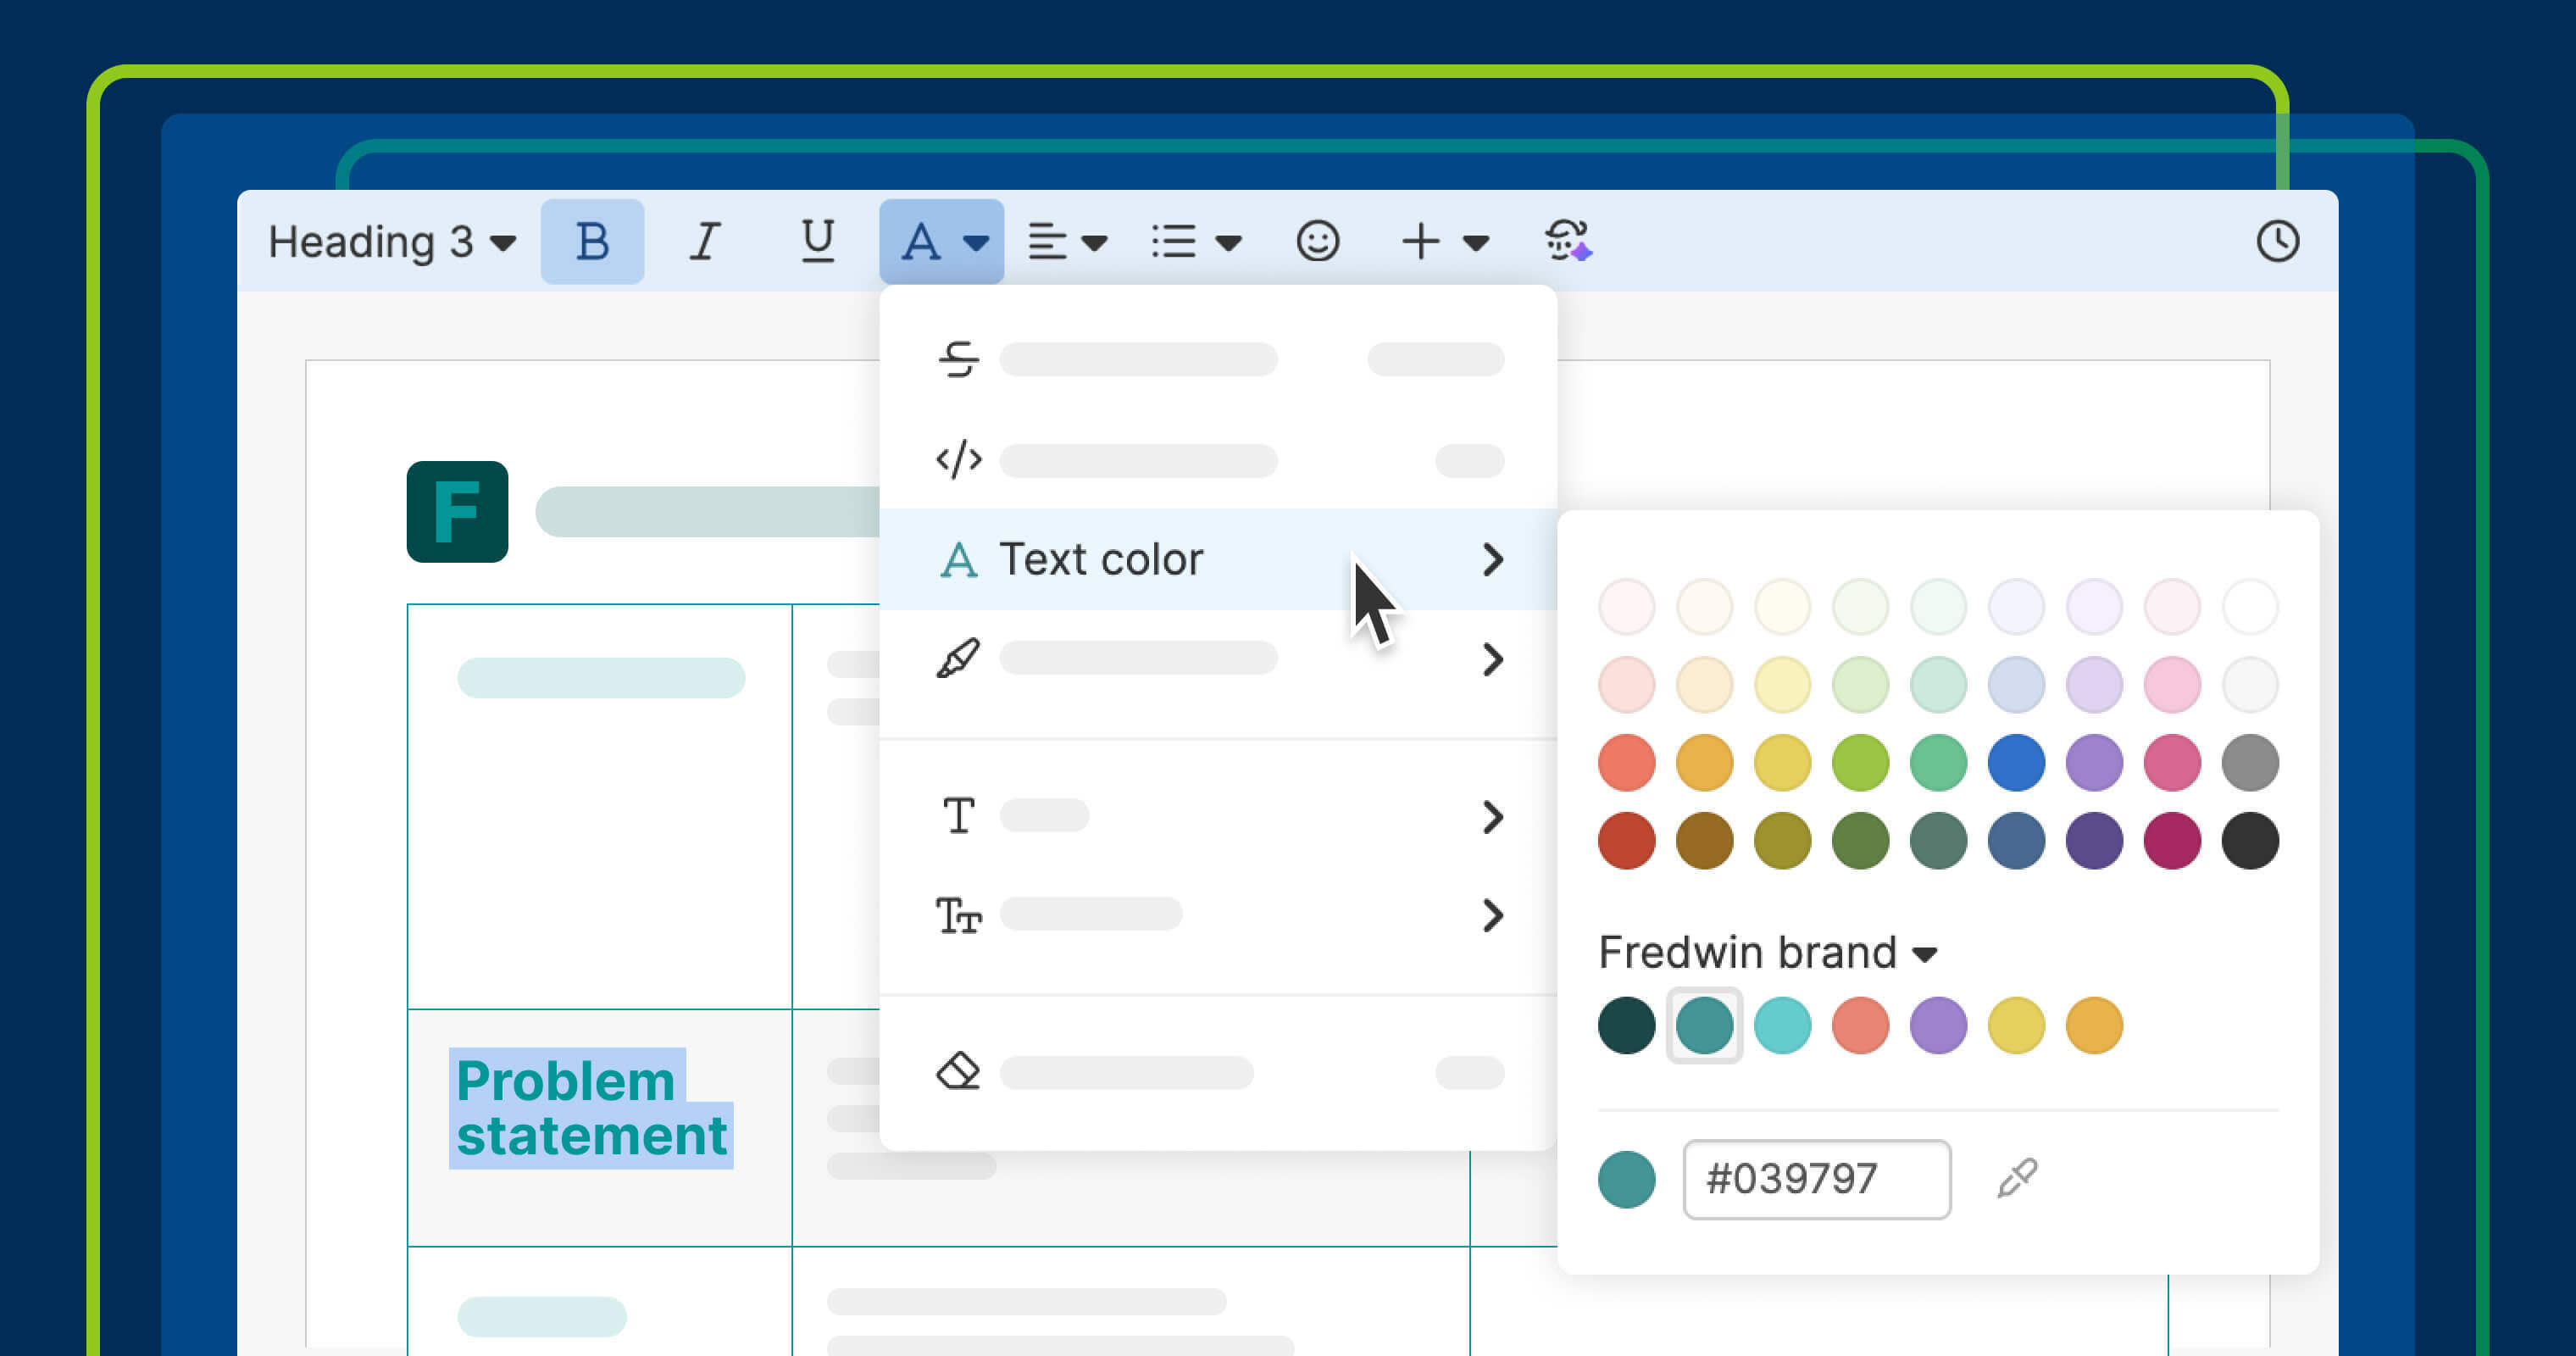Expand the font size submenu chevron
The image size is (2576, 1356).
click(1492, 915)
